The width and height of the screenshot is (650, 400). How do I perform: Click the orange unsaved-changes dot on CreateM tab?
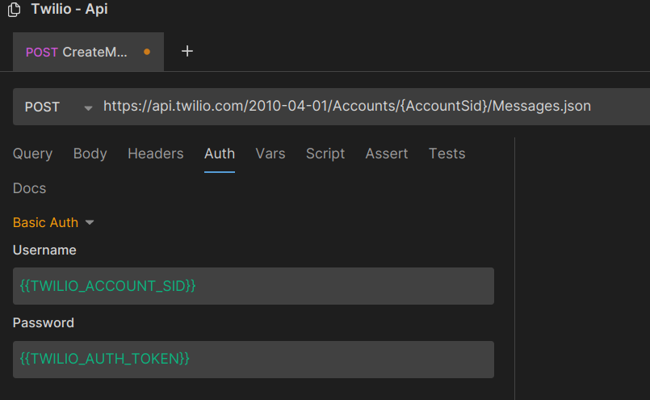tap(147, 52)
